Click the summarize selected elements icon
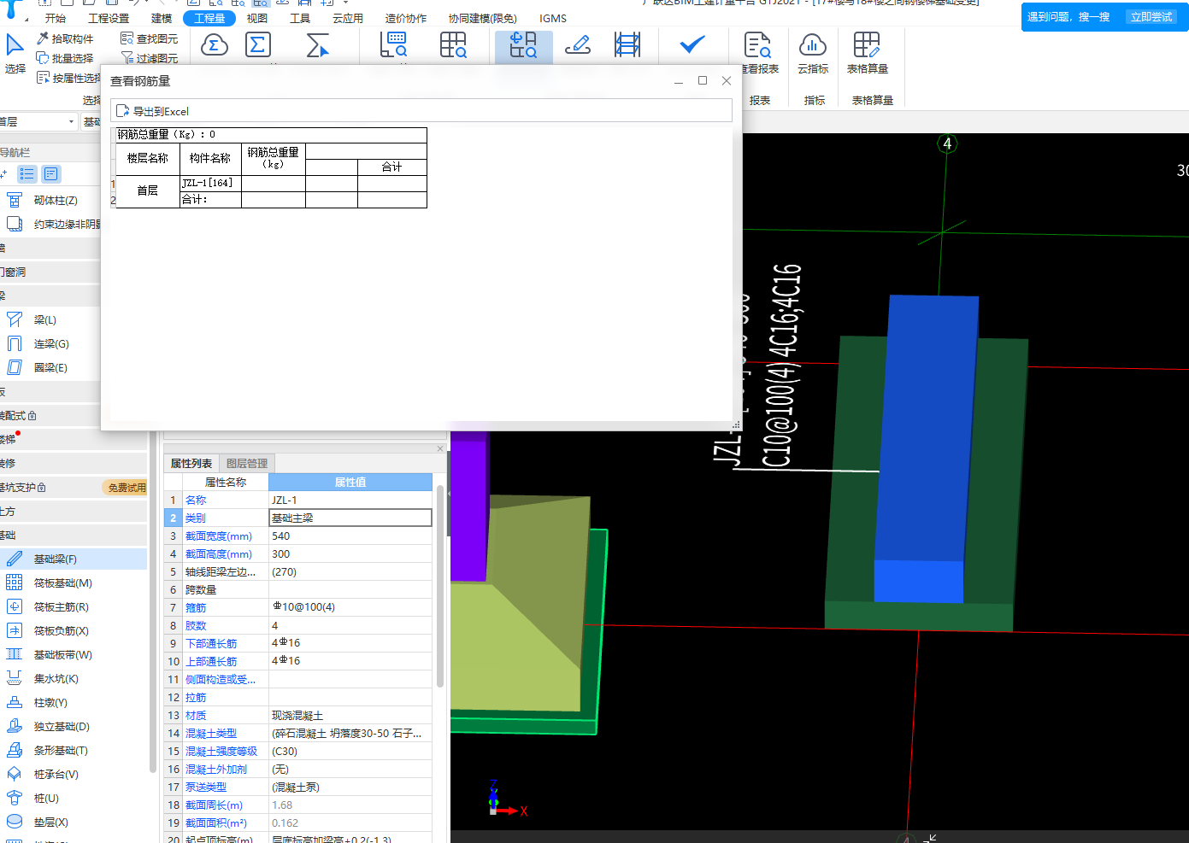 tap(317, 45)
